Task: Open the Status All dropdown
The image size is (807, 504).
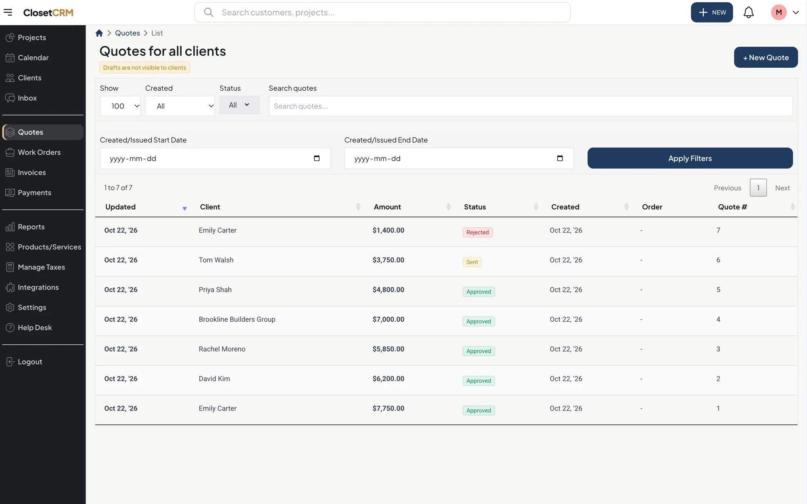Action: (x=239, y=105)
